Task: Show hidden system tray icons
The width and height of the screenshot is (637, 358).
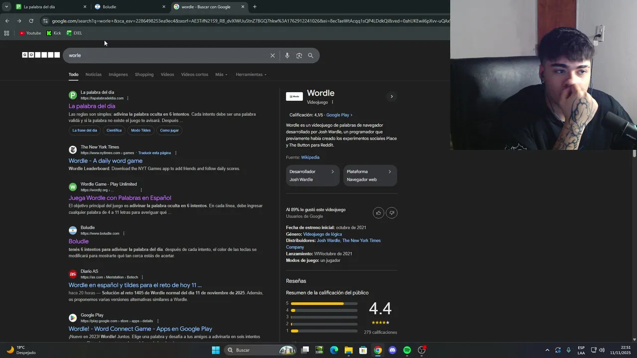Action: [x=547, y=350]
